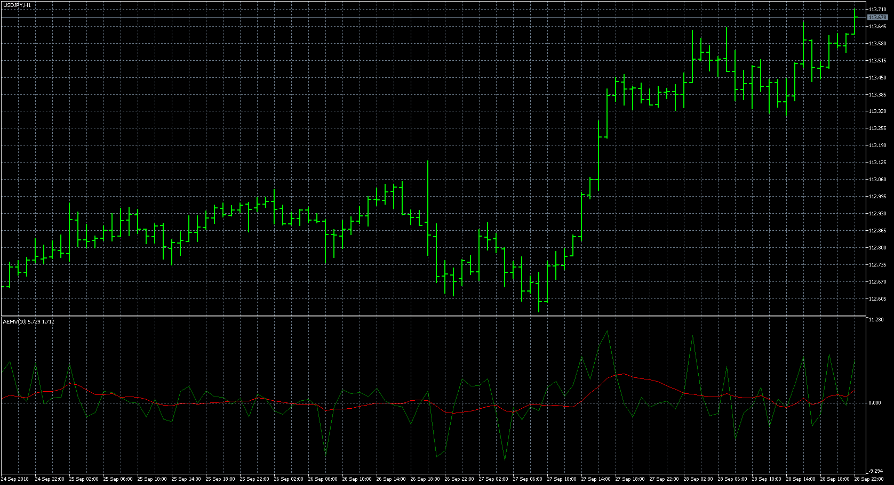Click the 112.800 price scale label
The image size is (894, 485).
pyautogui.click(x=877, y=247)
